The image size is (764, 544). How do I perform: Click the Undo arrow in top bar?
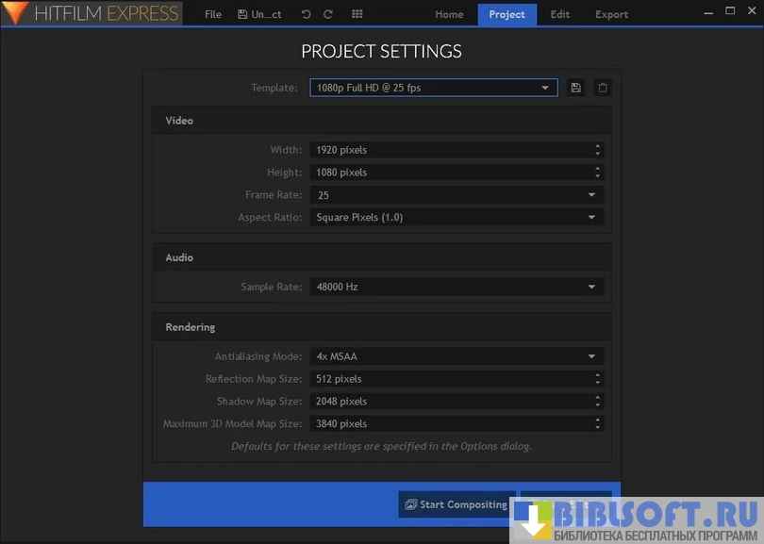(306, 14)
